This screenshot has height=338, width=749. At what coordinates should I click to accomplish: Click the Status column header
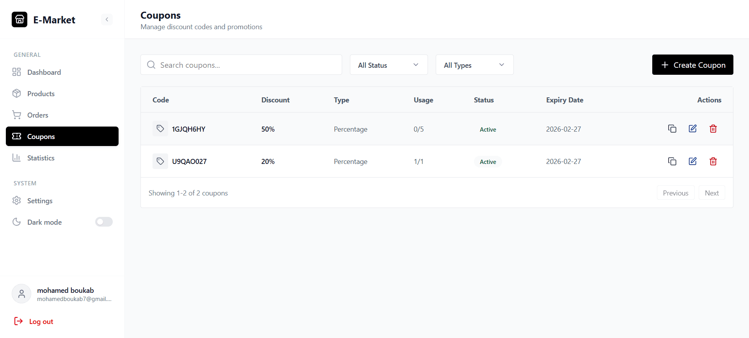[x=484, y=100]
